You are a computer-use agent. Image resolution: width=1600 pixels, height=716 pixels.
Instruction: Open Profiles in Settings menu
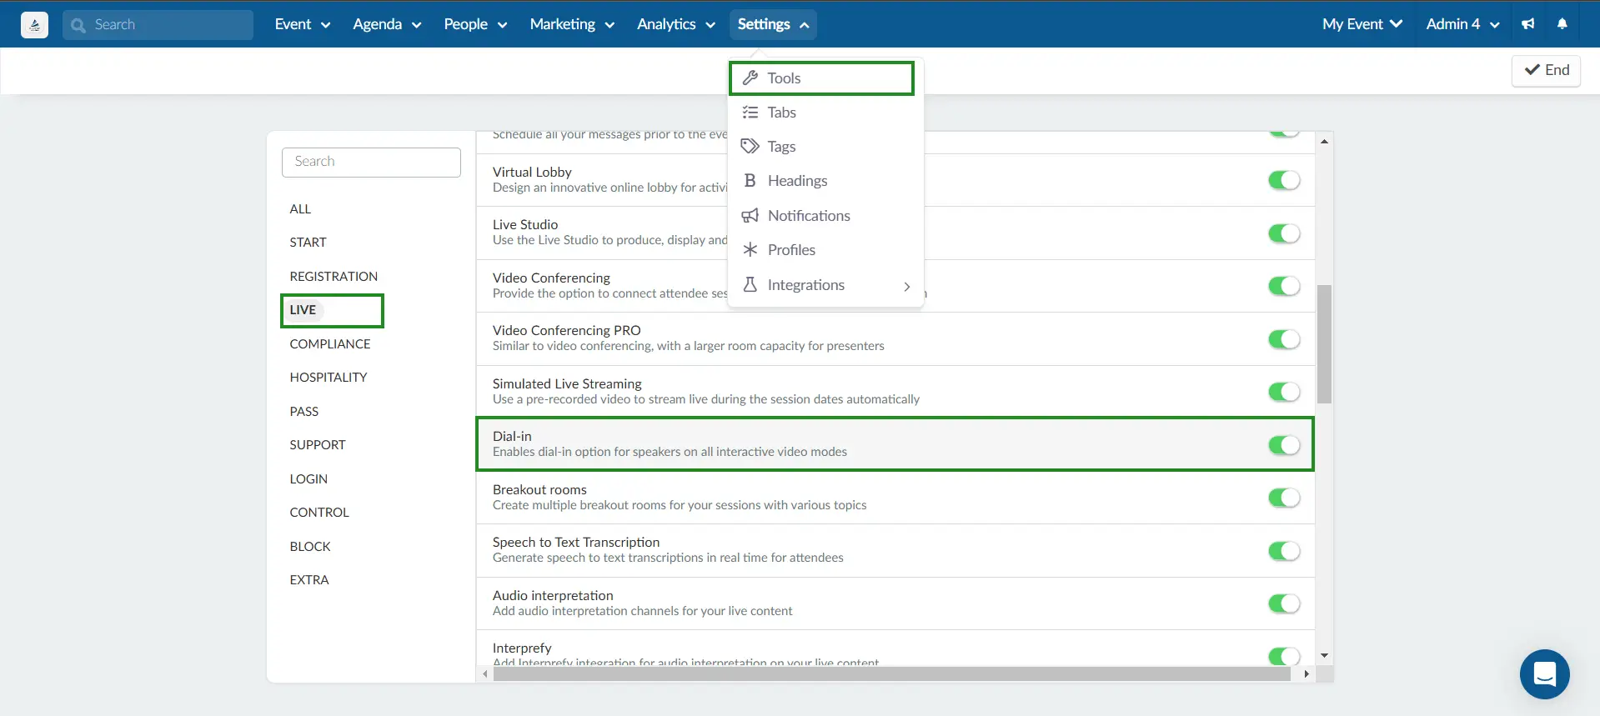point(825,249)
